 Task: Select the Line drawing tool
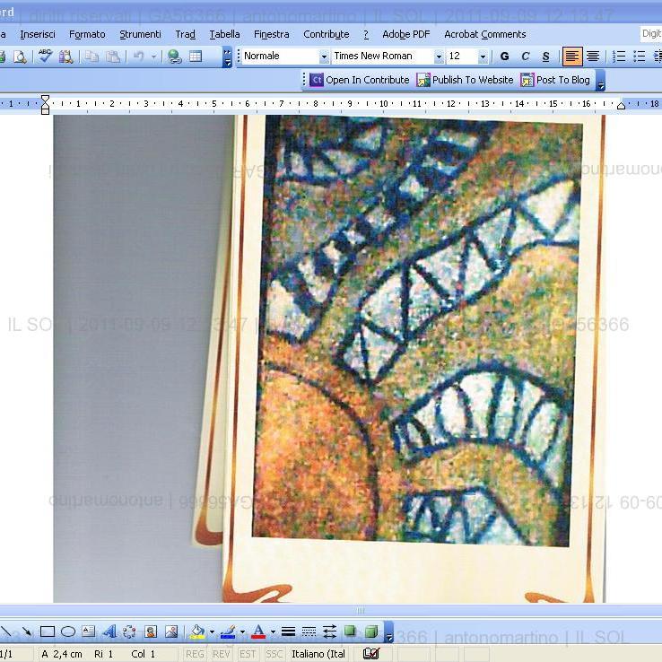pos(6,632)
